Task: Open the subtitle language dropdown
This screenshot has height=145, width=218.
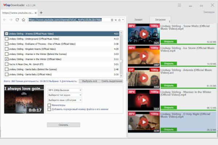Action: (x=65, y=100)
